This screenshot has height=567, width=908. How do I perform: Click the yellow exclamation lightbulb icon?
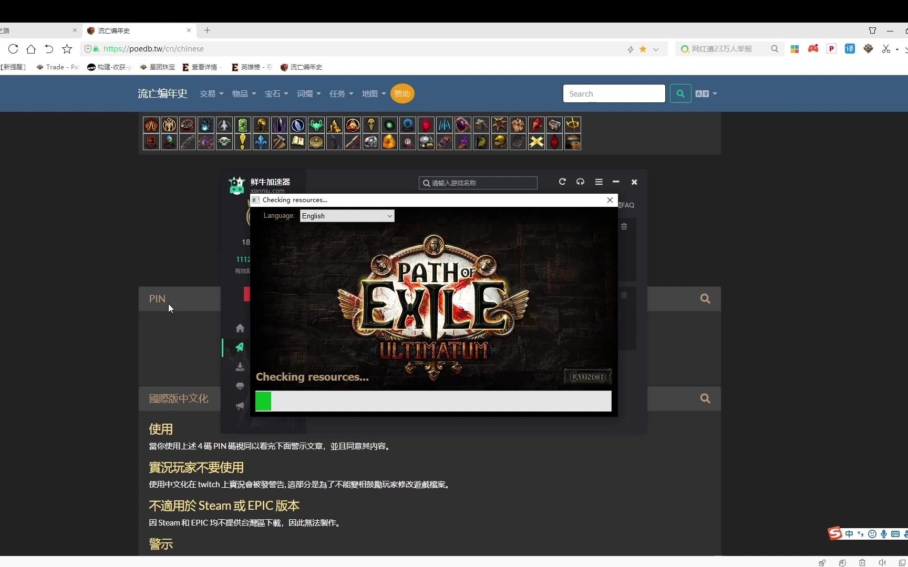(243, 142)
